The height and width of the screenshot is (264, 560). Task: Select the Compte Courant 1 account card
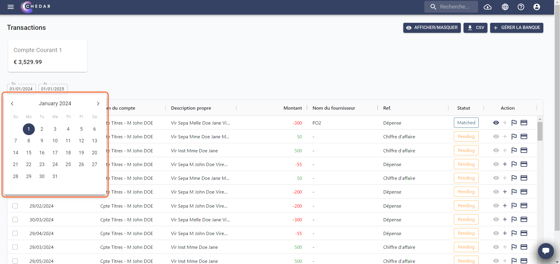[x=48, y=56]
